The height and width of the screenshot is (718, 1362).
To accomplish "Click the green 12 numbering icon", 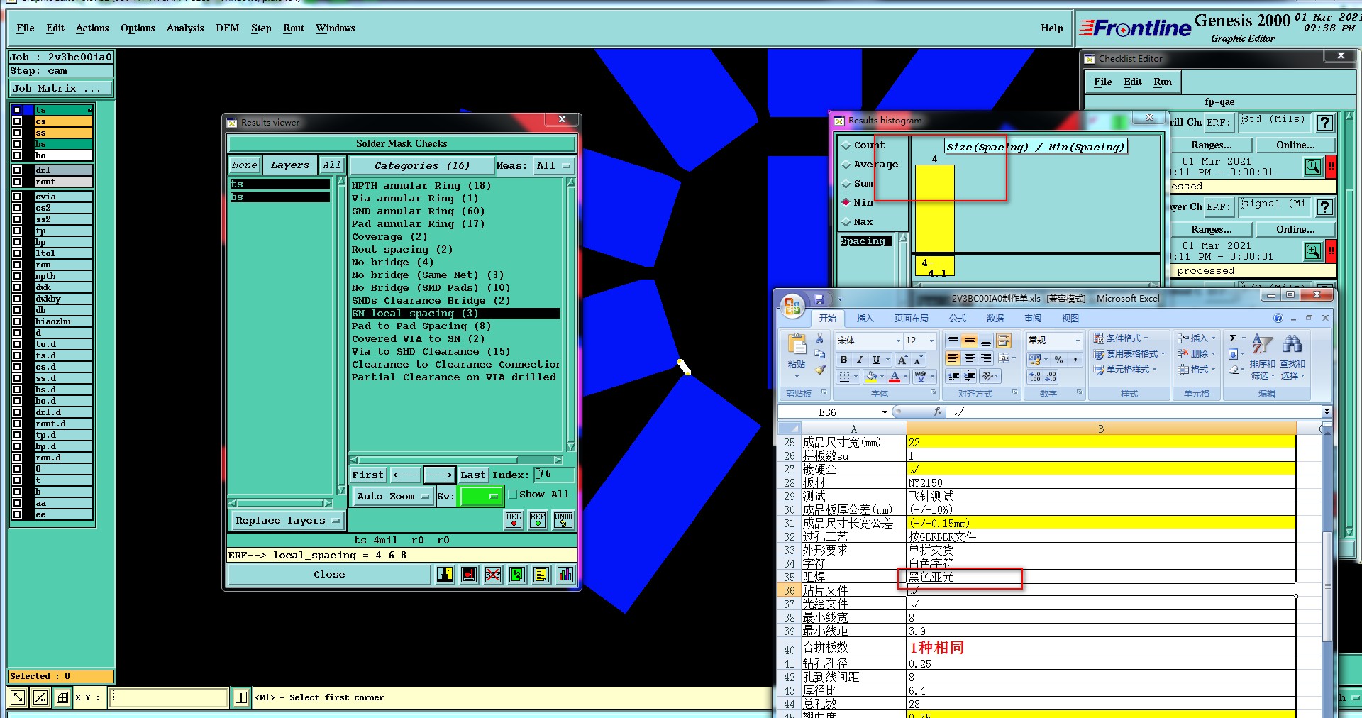I will 516,575.
